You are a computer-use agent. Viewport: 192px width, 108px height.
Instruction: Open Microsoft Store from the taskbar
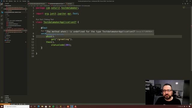point(46,106)
